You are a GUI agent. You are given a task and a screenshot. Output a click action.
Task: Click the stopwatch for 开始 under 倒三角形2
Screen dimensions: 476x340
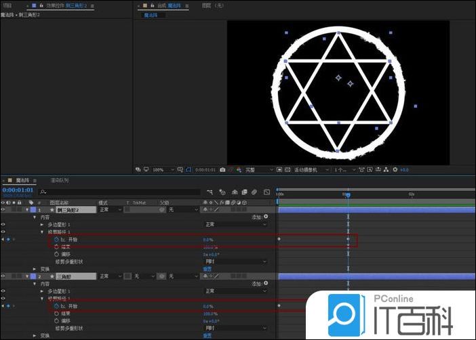click(x=56, y=240)
